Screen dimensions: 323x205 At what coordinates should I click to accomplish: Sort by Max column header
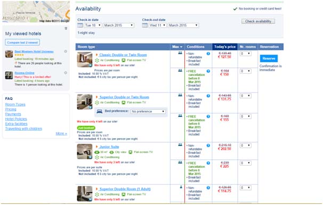177,47
